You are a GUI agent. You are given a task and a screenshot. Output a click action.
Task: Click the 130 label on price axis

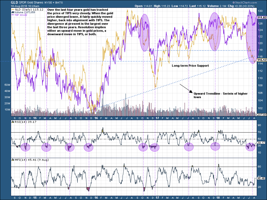tap(260, 11)
